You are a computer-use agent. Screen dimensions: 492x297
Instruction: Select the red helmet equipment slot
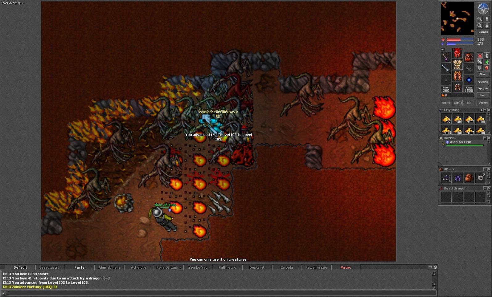coord(457,53)
